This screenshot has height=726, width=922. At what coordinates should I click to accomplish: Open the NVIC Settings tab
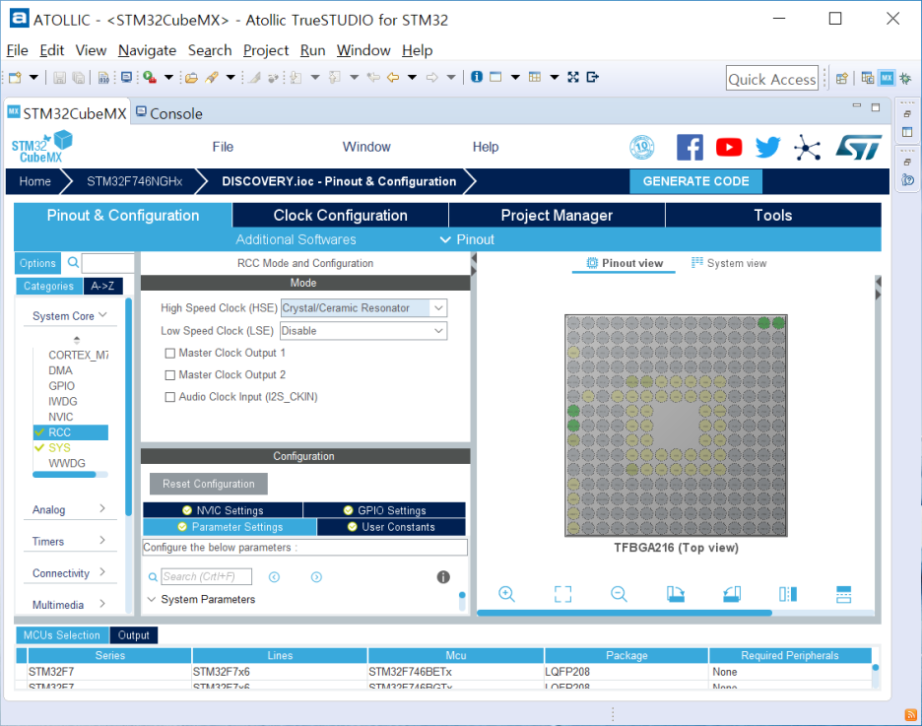pos(223,510)
